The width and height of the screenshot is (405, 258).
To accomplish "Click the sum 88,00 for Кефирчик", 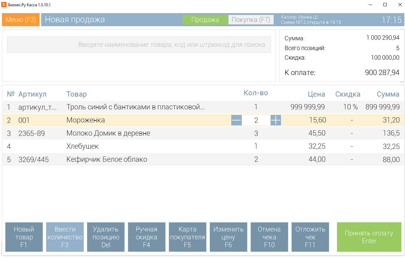I will tap(391, 159).
